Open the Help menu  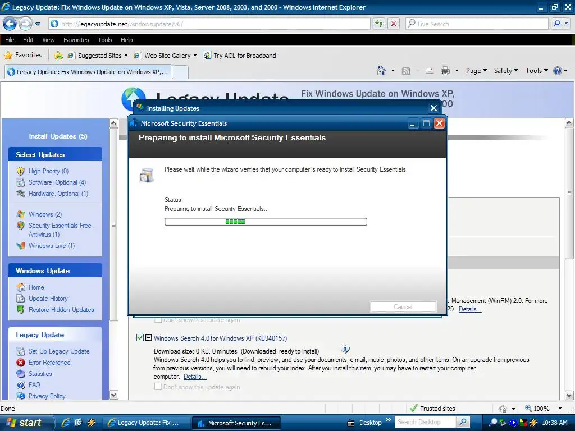point(126,40)
